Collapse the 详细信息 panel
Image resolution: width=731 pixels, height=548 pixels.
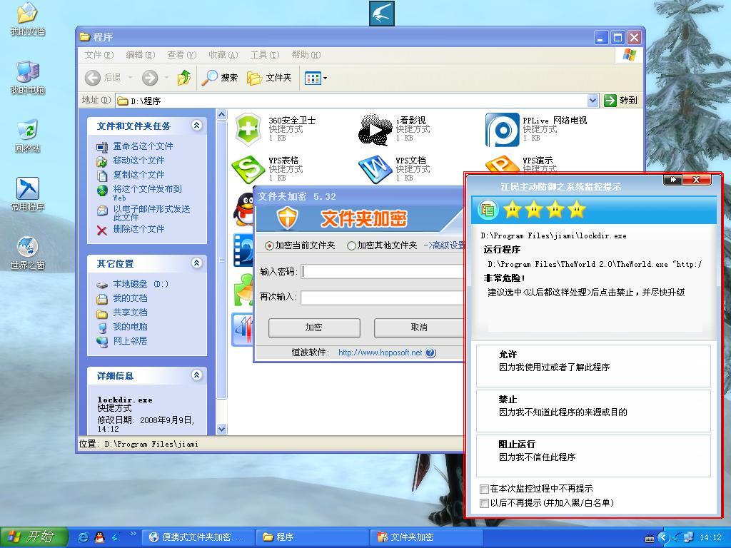[x=197, y=375]
